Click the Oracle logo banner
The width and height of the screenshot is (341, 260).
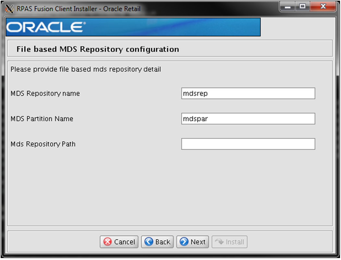point(133,27)
